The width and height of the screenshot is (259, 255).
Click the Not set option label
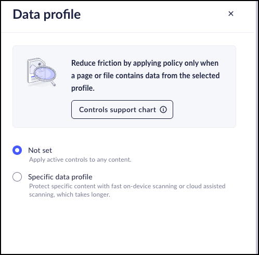tap(40, 150)
